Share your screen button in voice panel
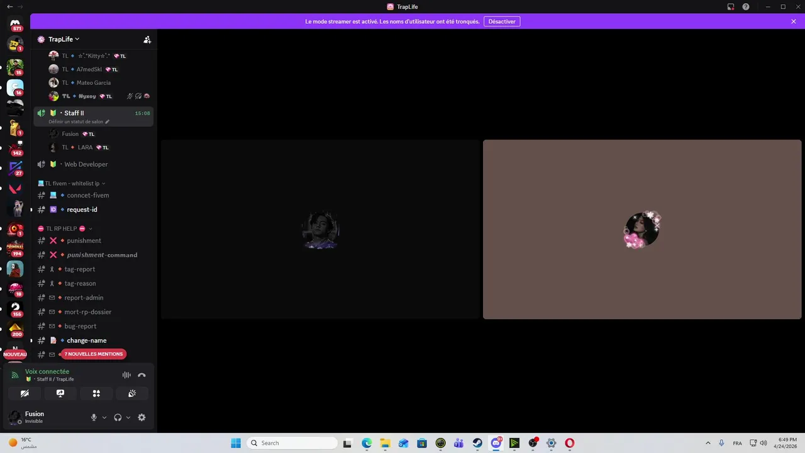 point(60,393)
